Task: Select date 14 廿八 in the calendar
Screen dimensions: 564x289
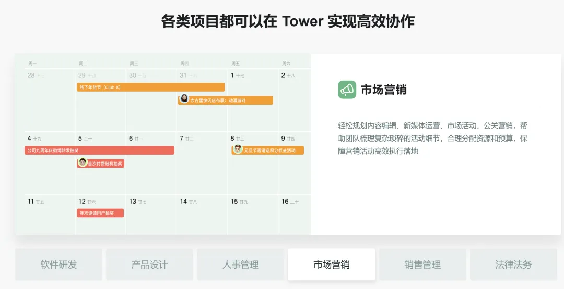Action: pos(189,202)
